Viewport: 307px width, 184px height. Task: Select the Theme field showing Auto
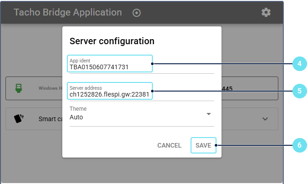pos(136,117)
